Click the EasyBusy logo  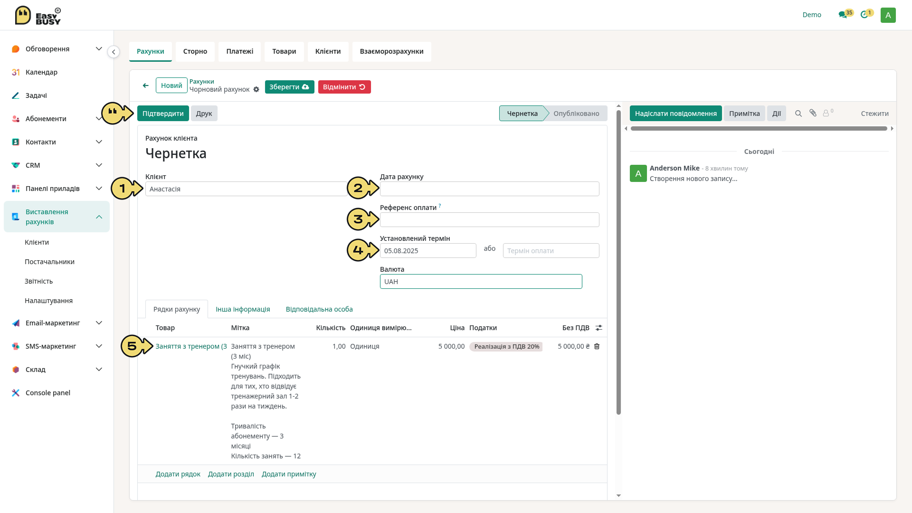pos(38,15)
